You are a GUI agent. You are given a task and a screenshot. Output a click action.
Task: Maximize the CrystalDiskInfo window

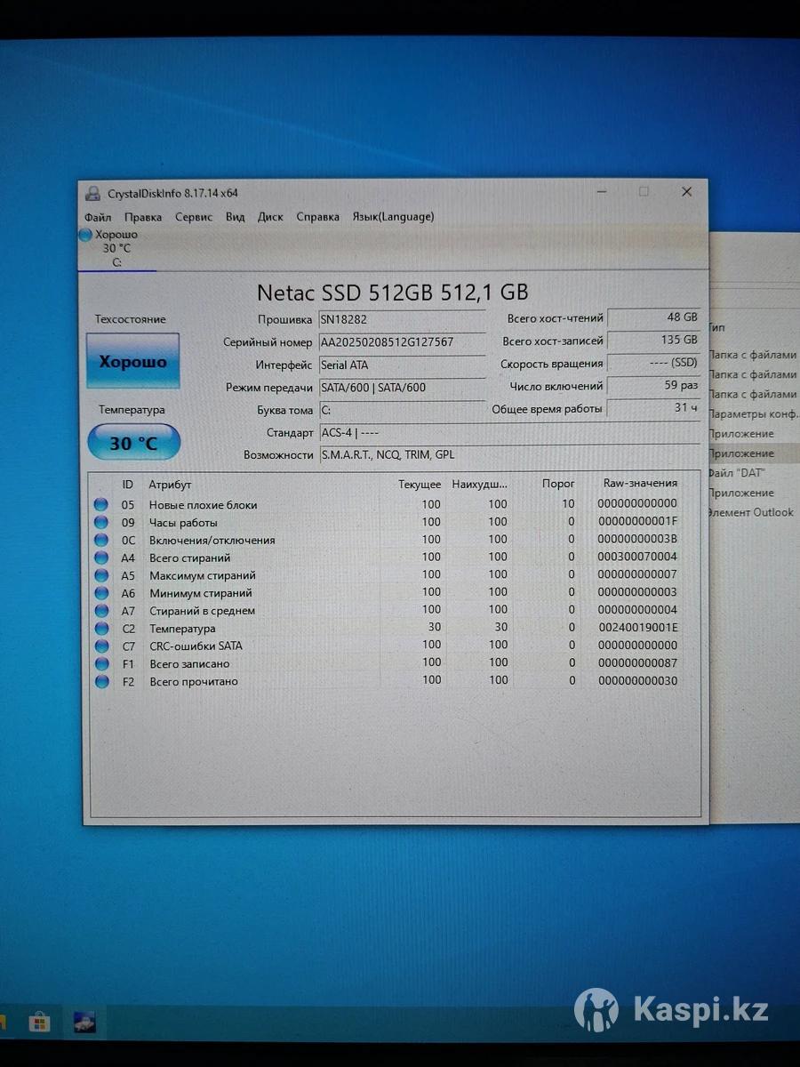pyautogui.click(x=644, y=192)
